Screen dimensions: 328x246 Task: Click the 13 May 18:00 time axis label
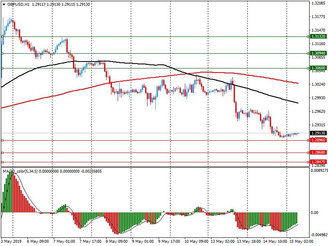(249, 241)
